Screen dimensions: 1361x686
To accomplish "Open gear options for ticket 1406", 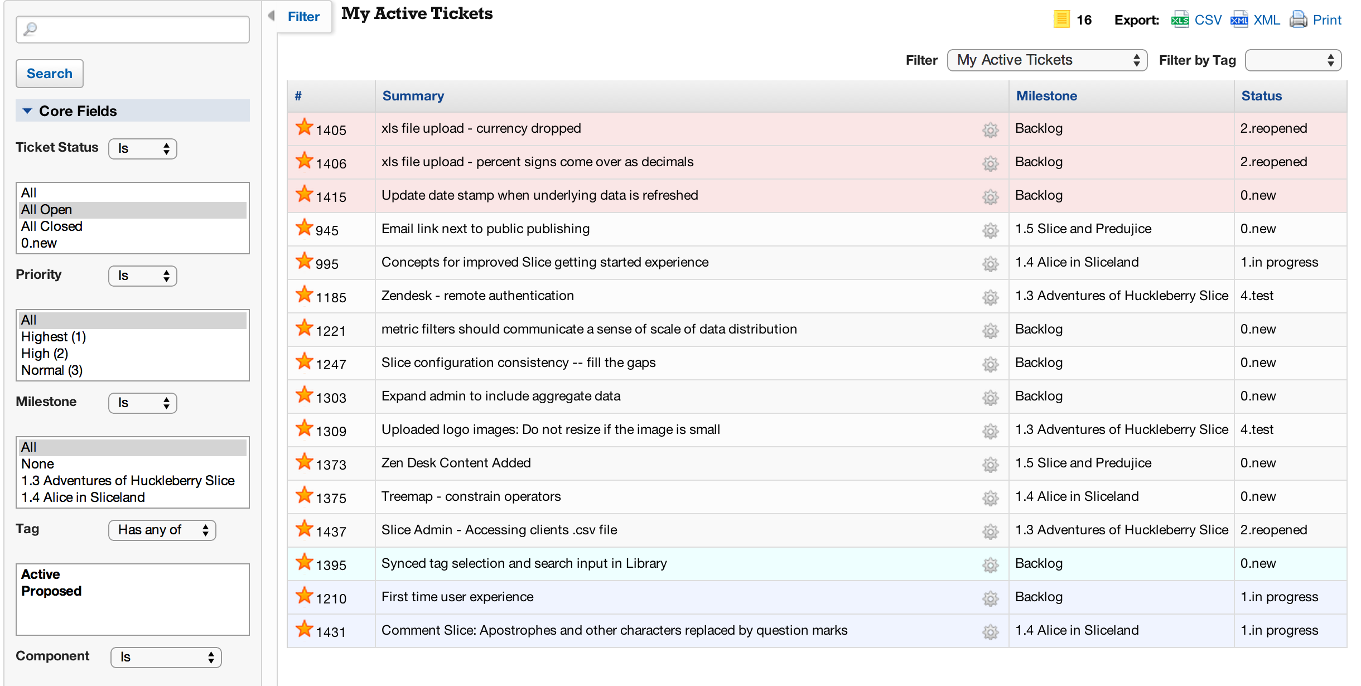I will click(990, 163).
